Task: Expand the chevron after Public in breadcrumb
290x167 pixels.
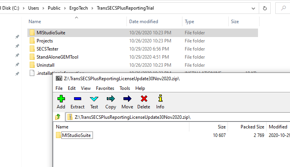Action: [x=65, y=8]
